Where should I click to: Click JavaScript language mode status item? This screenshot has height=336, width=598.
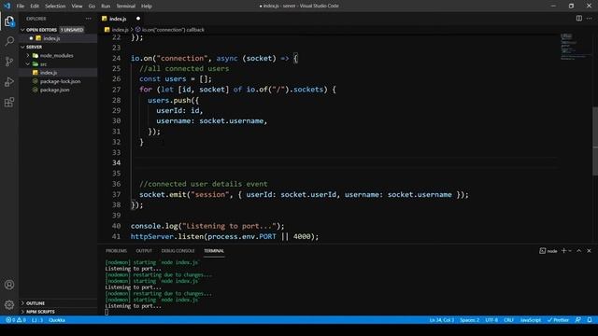[x=531, y=320]
